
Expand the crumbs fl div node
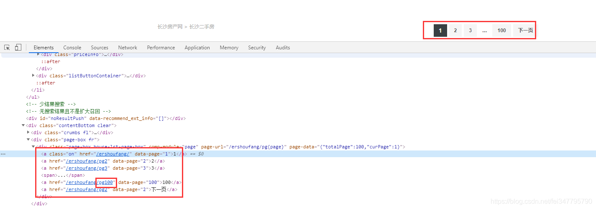[28, 133]
